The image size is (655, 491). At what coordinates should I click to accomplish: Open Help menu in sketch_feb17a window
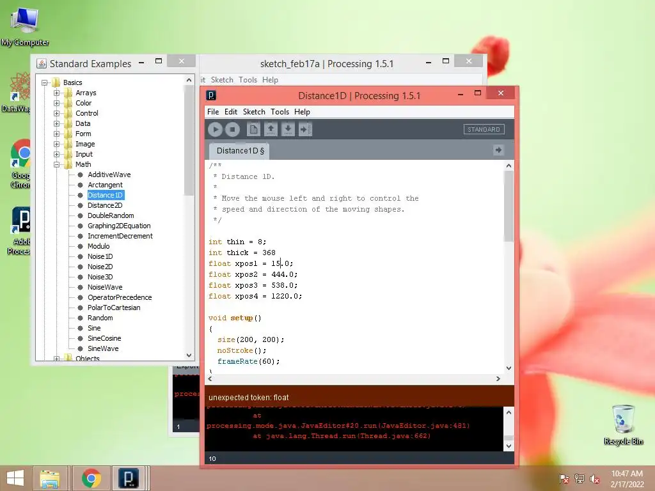pos(271,80)
